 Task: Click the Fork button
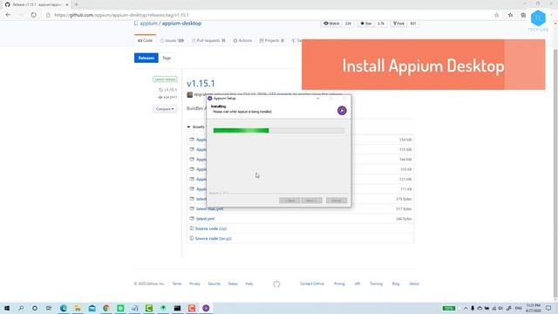[398, 24]
